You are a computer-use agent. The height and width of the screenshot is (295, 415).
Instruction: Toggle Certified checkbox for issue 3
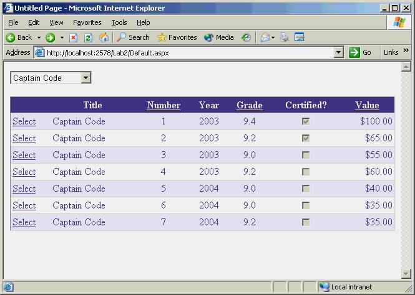pyautogui.click(x=306, y=155)
